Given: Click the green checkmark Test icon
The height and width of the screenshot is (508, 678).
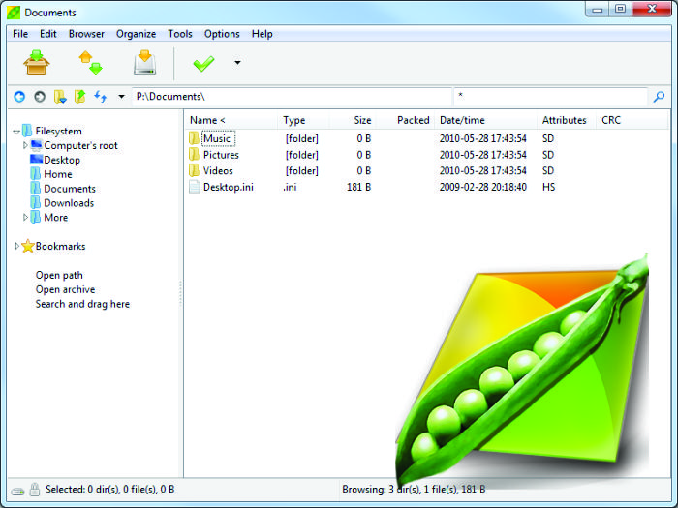Looking at the screenshot, I should 203,64.
